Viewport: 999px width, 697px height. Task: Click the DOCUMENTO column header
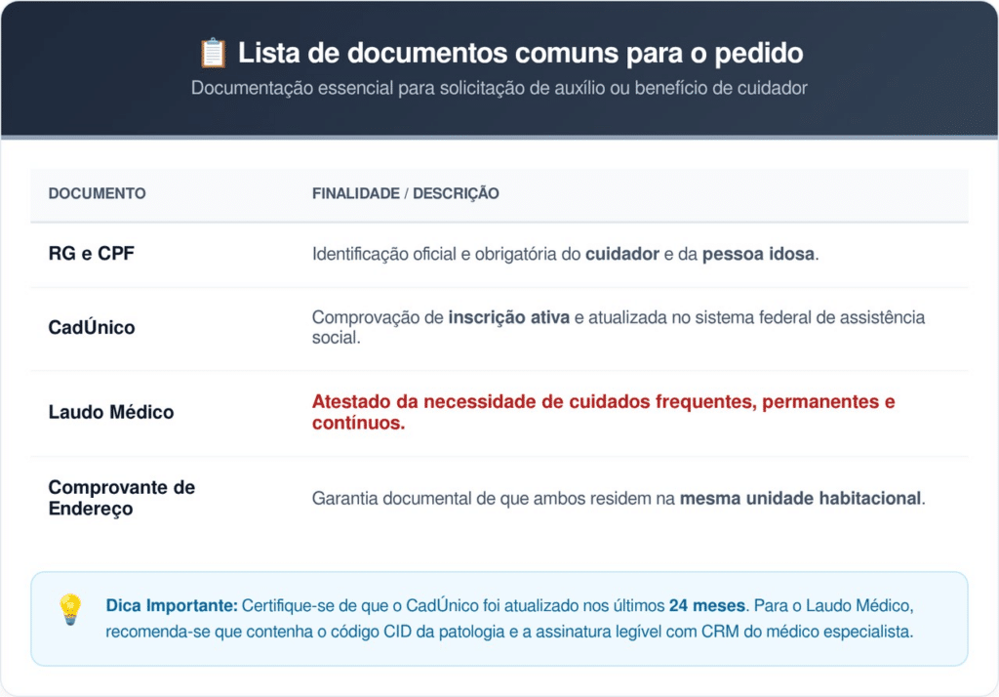click(97, 193)
